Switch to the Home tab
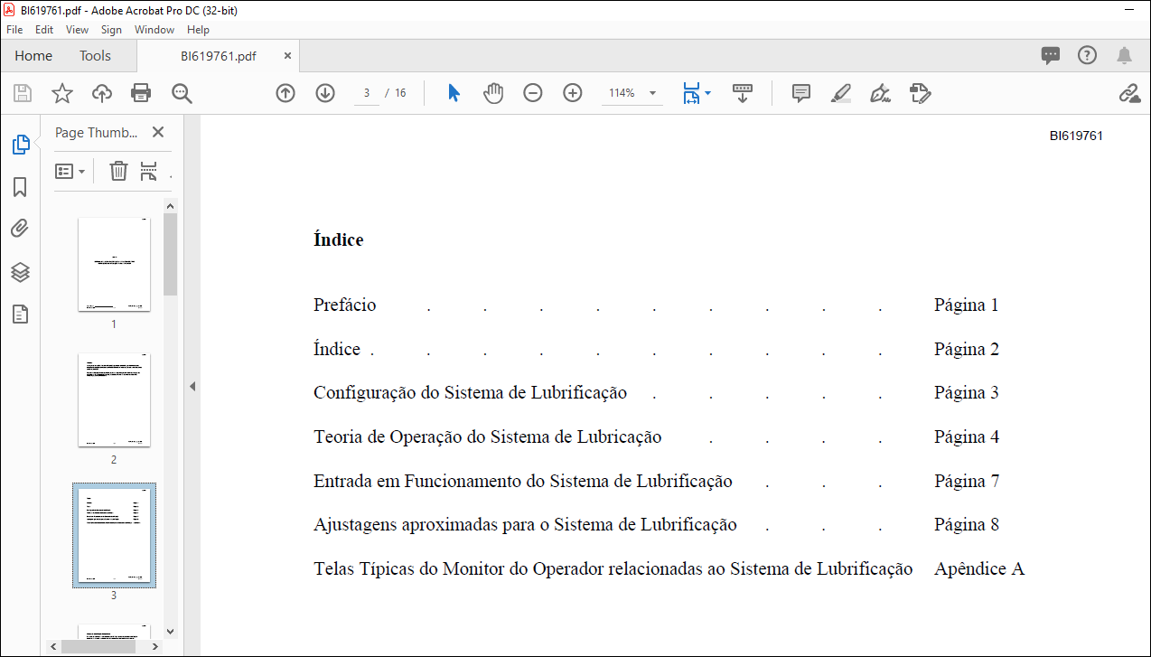This screenshot has width=1151, height=657. [x=33, y=56]
